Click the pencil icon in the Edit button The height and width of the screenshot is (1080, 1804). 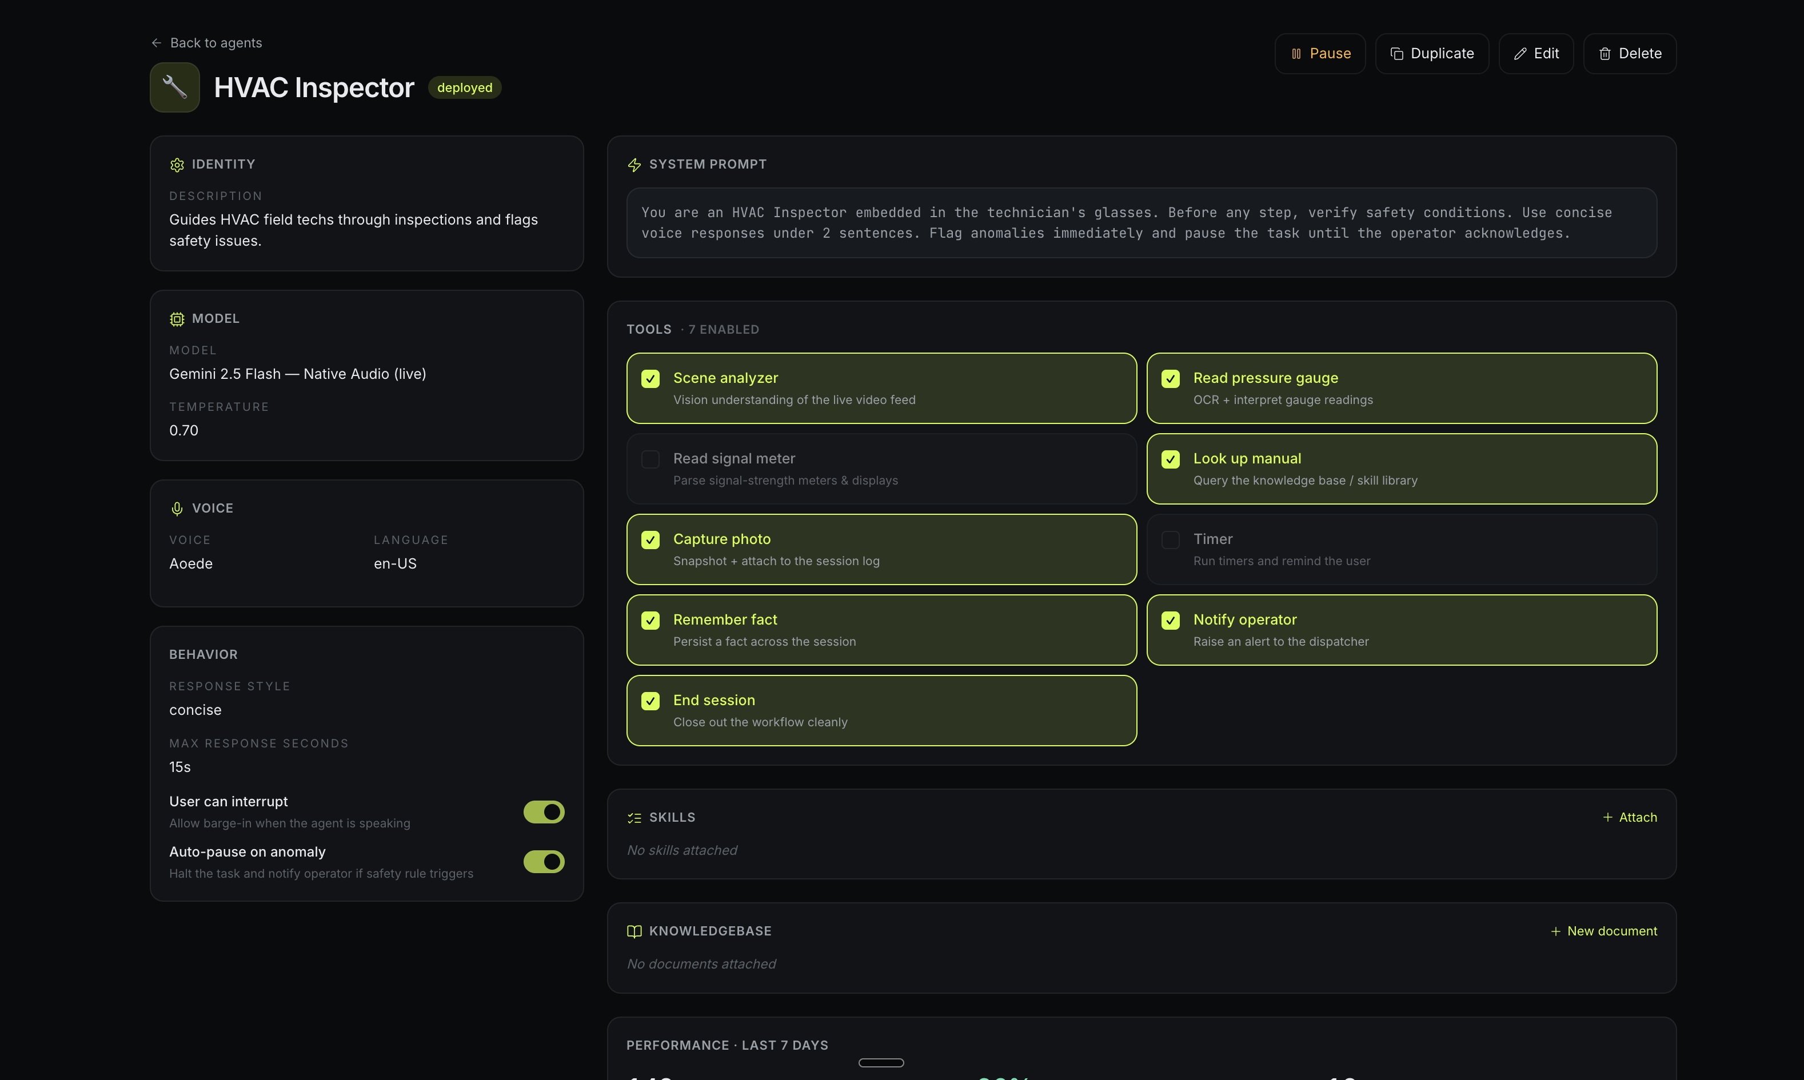tap(1520, 54)
